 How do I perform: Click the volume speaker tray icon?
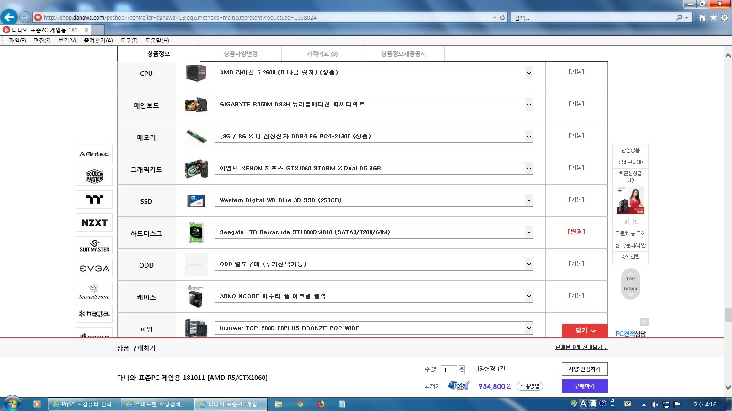tap(655, 405)
